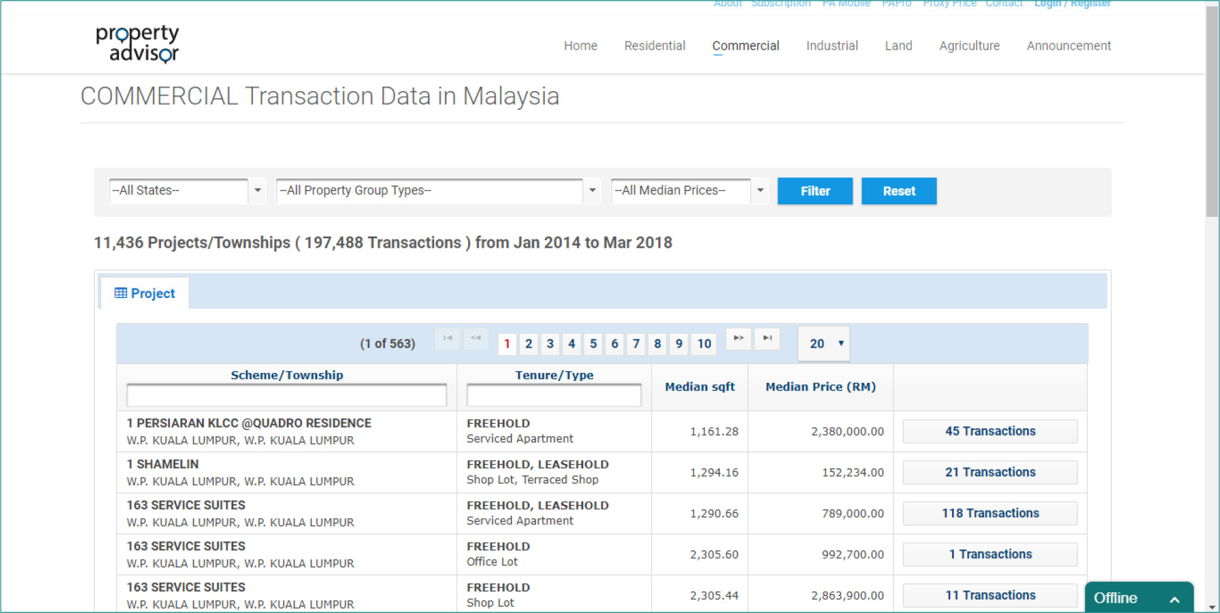The height and width of the screenshot is (613, 1220).
Task: Click the 11,436 Projects/Townships summary line
Action: tap(383, 243)
